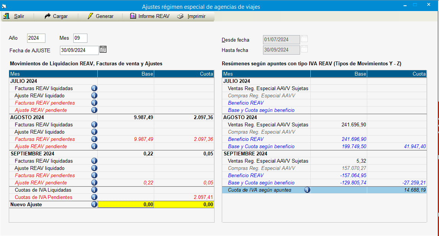Image resolution: width=439 pixels, height=236 pixels.
Task: Click the info icon beside Nuevo Ajuste
Action: coord(94,204)
